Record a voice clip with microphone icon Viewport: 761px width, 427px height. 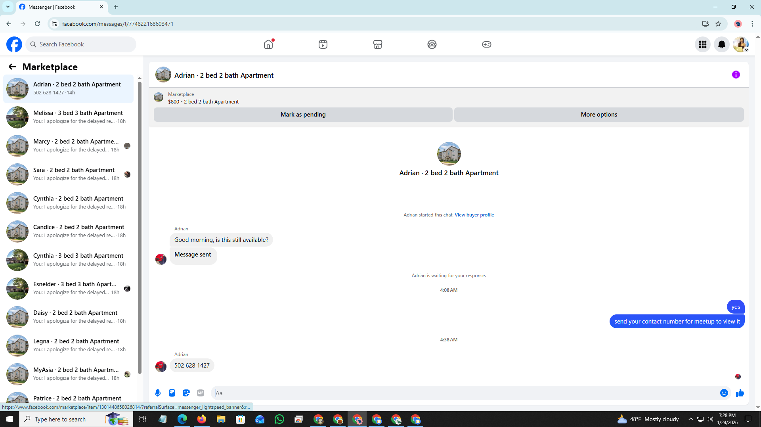point(158,393)
